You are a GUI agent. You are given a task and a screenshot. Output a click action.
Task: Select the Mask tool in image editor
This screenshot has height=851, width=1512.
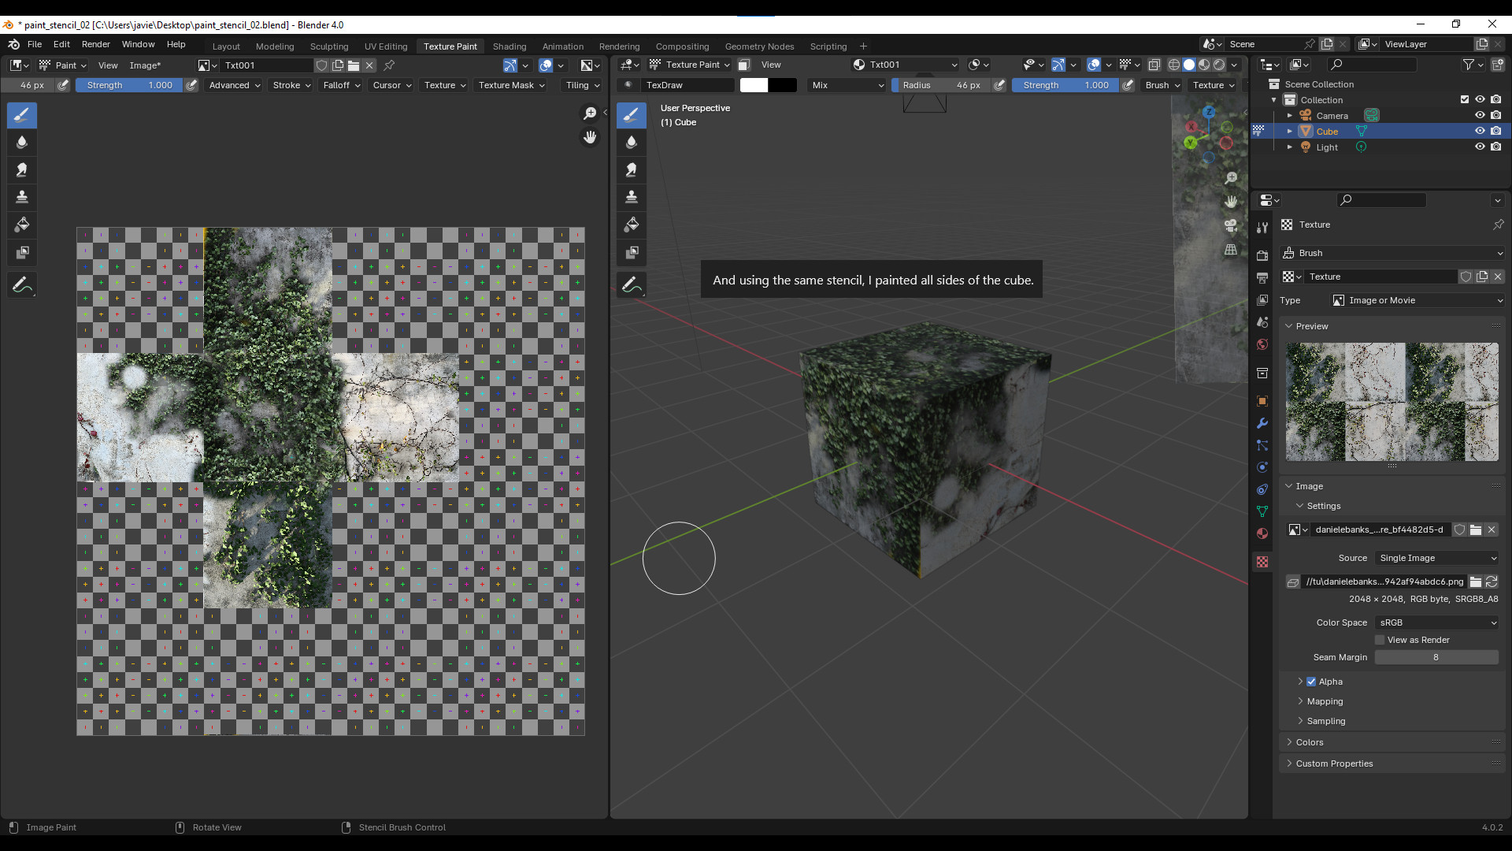click(22, 253)
